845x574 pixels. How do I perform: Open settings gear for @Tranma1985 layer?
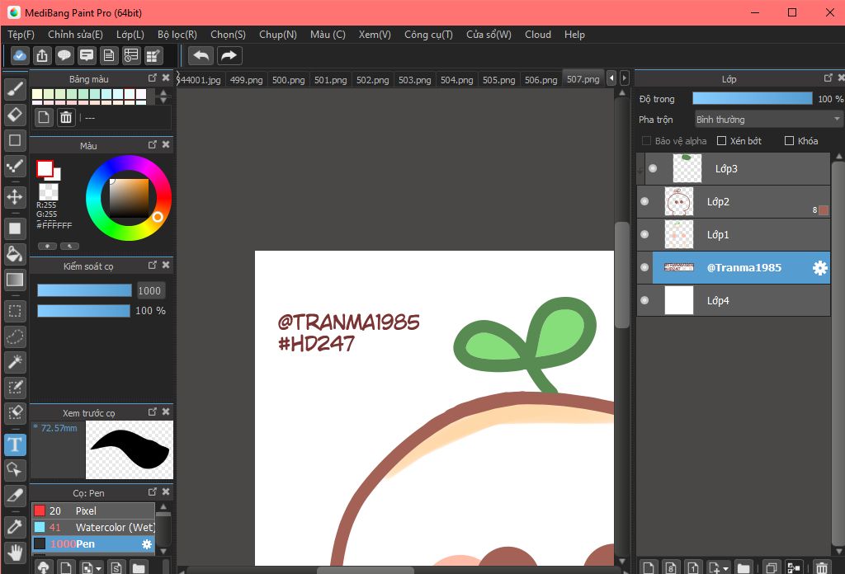(x=819, y=268)
